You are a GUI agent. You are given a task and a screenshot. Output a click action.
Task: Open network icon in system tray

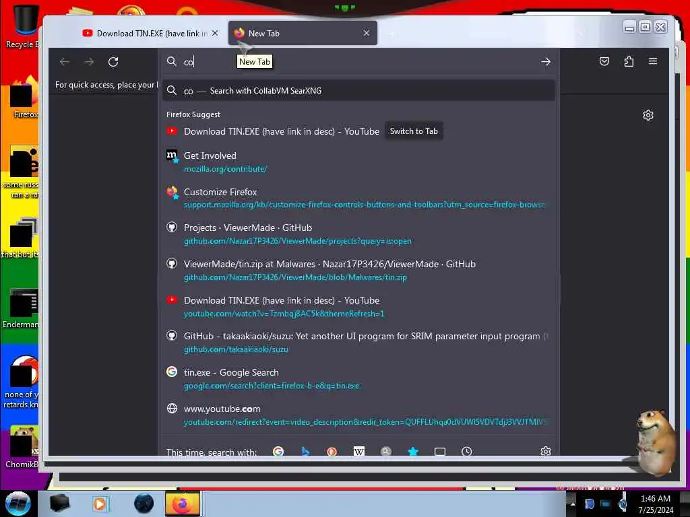605,504
